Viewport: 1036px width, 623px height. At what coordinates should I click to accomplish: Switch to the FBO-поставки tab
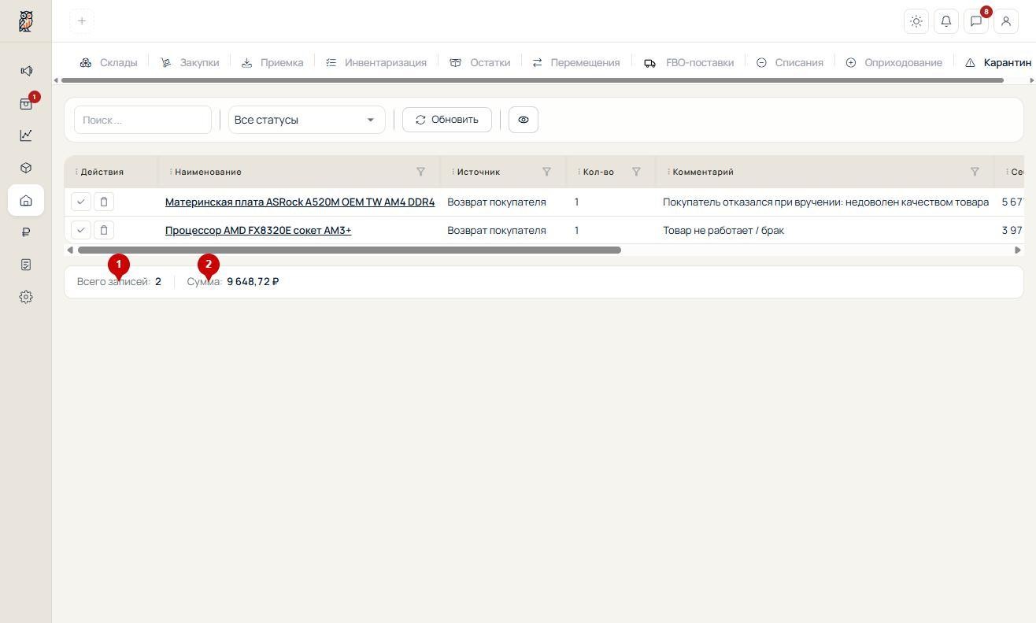689,62
